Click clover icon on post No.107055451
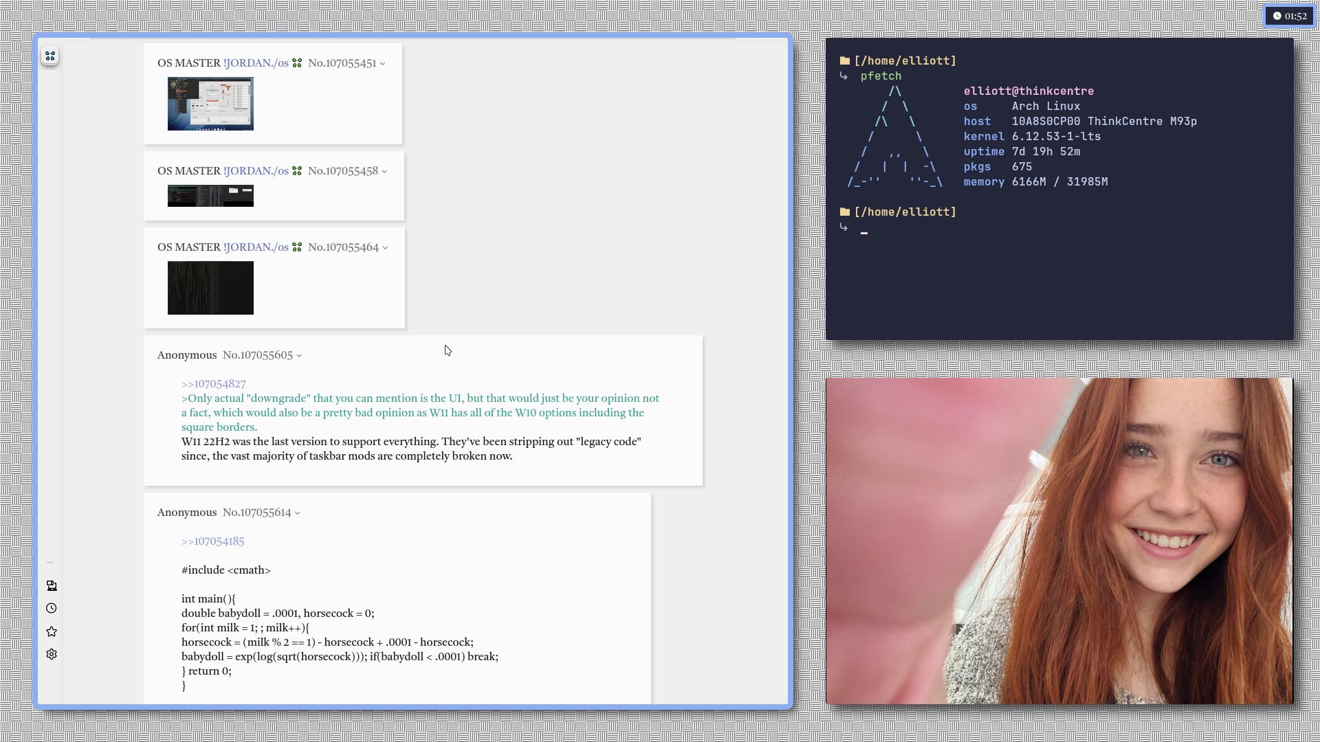Image resolution: width=1320 pixels, height=742 pixels. pos(297,63)
